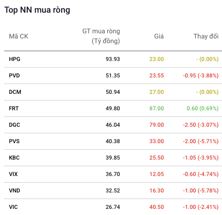
Task: Open the VIX ticker link
Action: pyautogui.click(x=13, y=174)
